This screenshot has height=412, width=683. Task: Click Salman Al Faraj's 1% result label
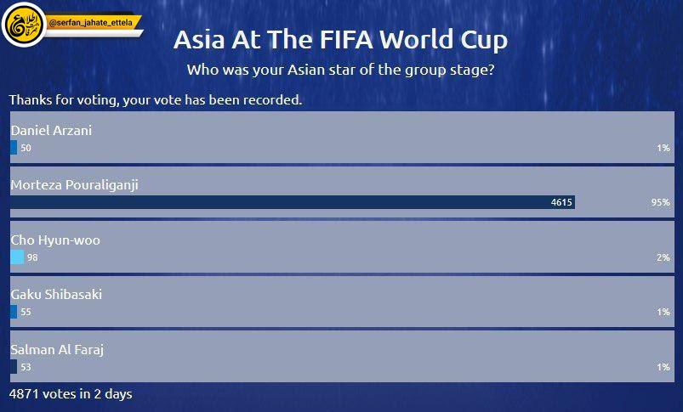tap(663, 367)
